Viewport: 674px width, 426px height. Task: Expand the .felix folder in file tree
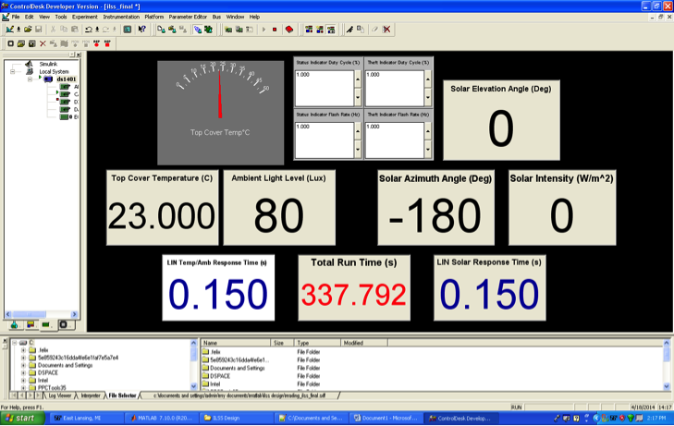click(23, 350)
